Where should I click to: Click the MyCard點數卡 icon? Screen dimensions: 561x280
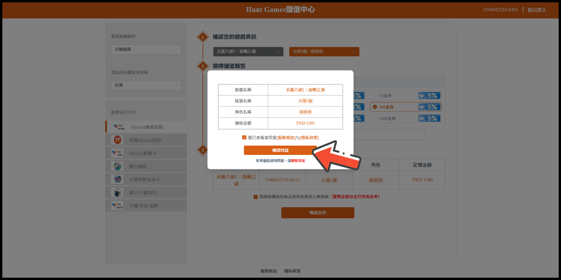[x=117, y=153]
